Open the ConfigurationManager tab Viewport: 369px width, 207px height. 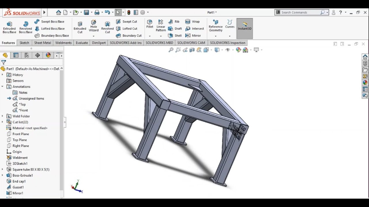coord(27,55)
